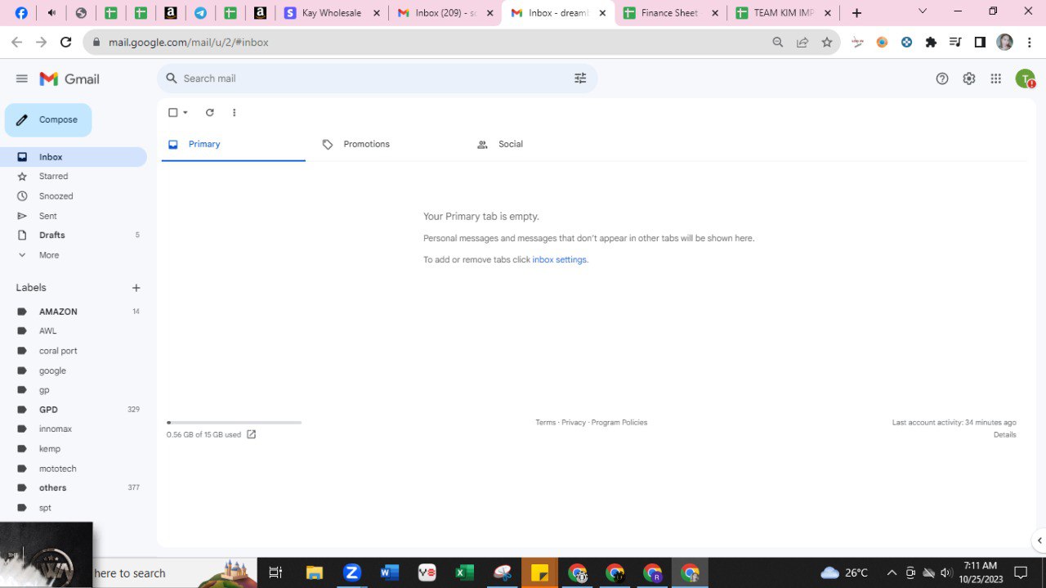Viewport: 1046px width, 588px height.
Task: Refresh the inbox
Action: point(209,113)
